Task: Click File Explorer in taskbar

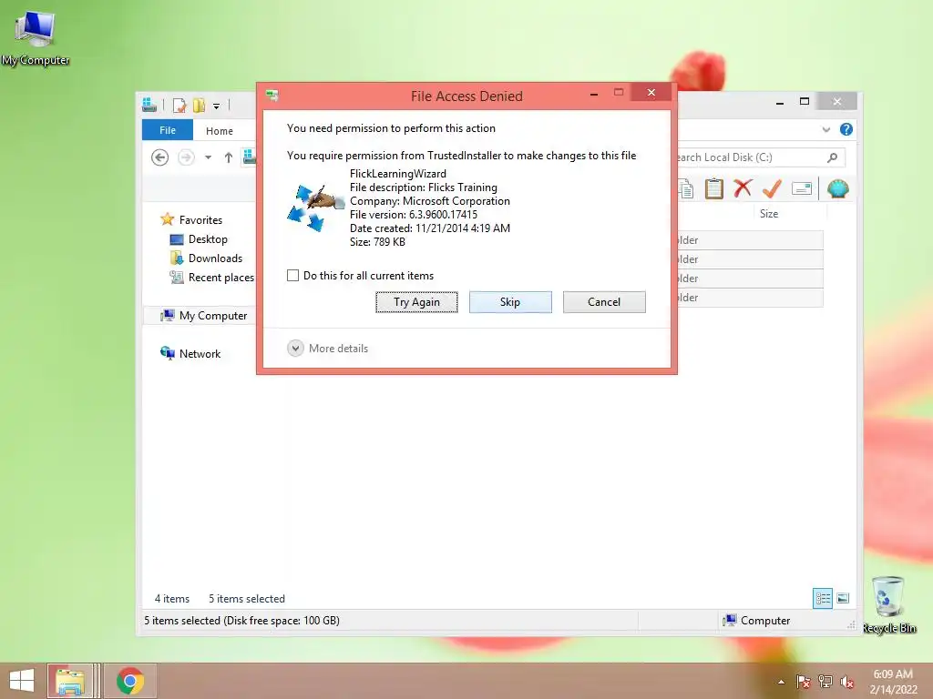Action: coord(70,681)
